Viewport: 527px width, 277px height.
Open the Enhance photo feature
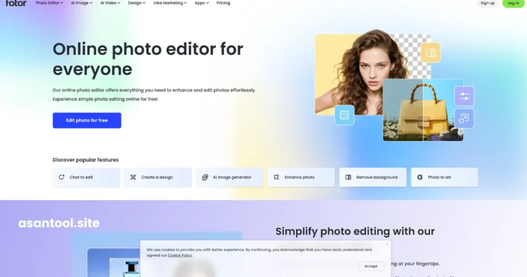(x=301, y=177)
